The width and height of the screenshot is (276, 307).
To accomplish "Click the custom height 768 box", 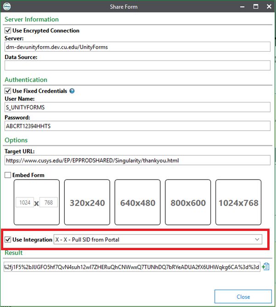I will tap(49, 202).
